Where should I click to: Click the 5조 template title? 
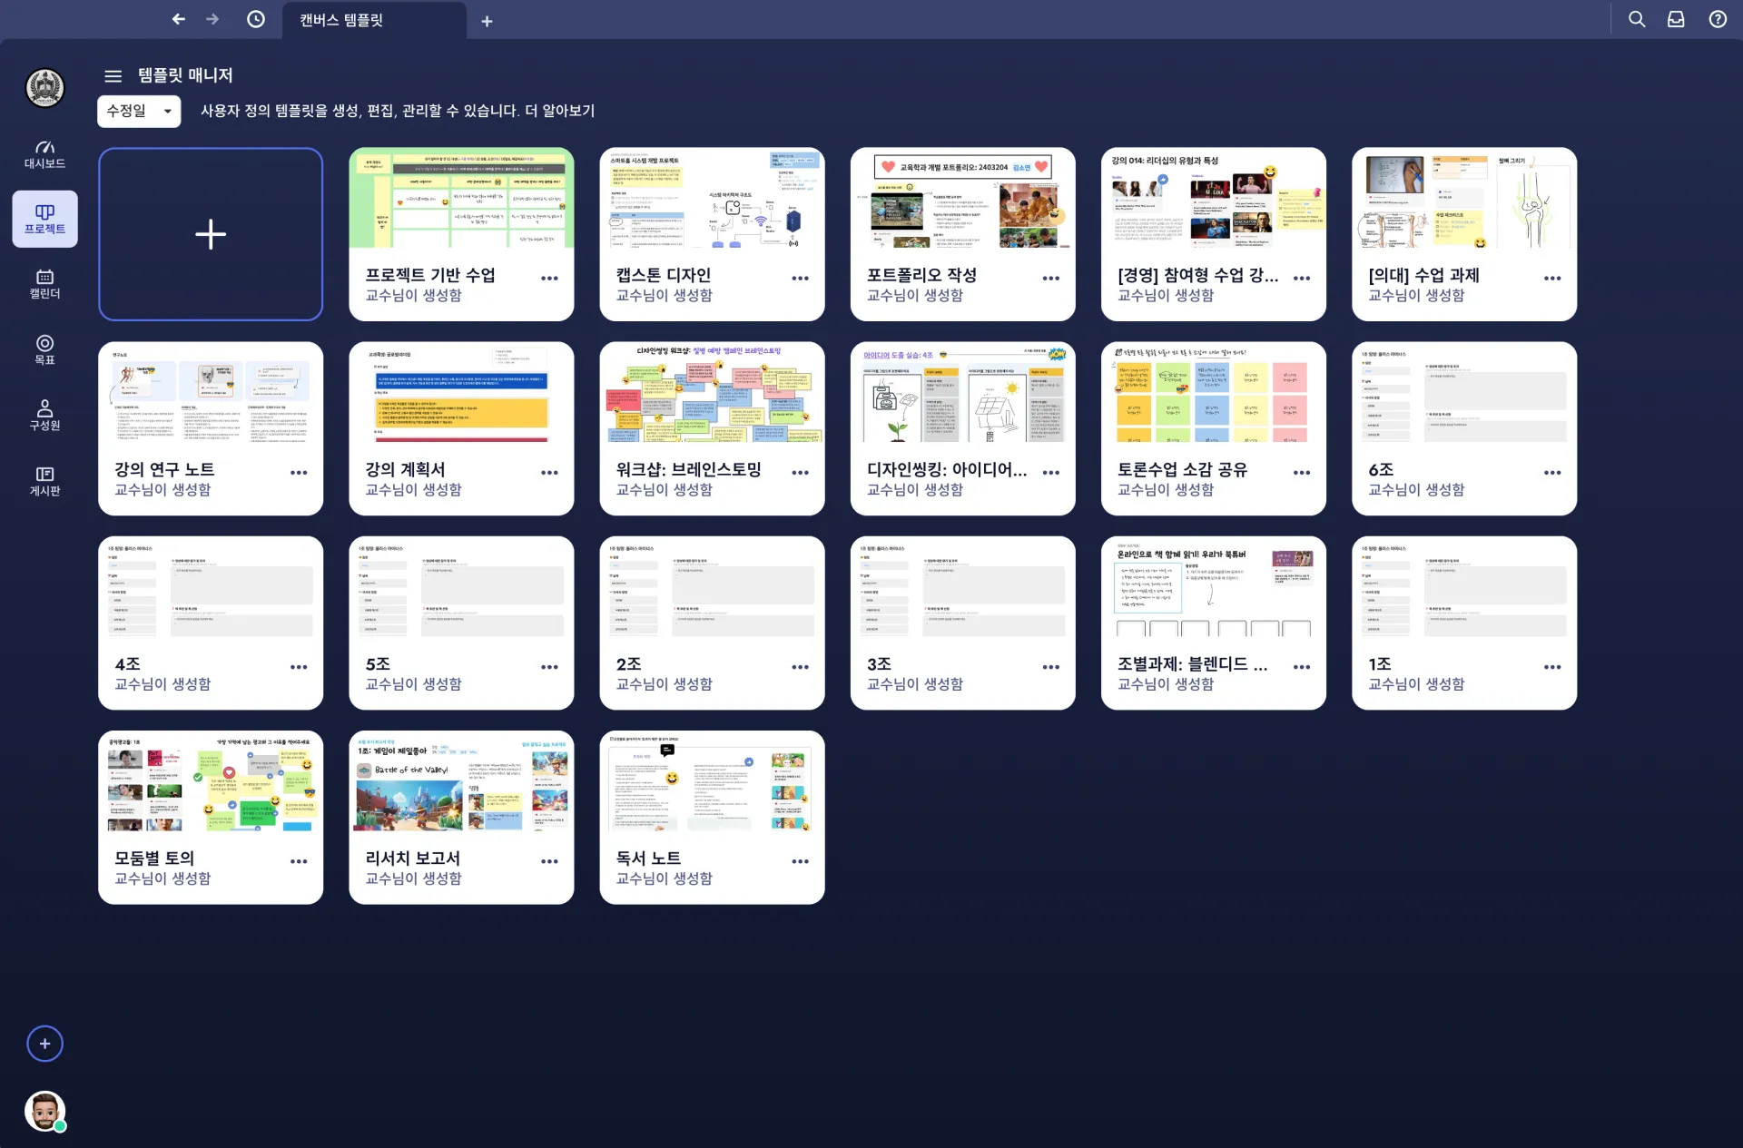[378, 664]
